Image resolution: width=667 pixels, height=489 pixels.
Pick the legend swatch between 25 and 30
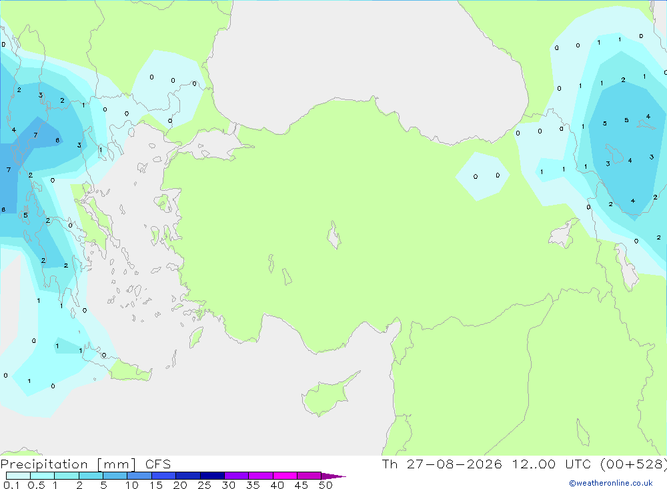coord(212,476)
